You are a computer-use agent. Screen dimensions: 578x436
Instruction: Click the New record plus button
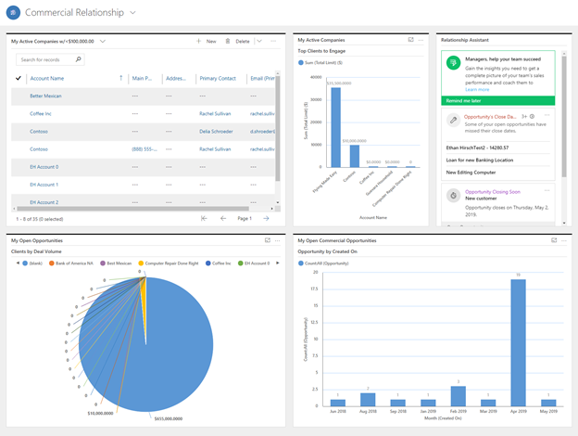[x=199, y=41]
